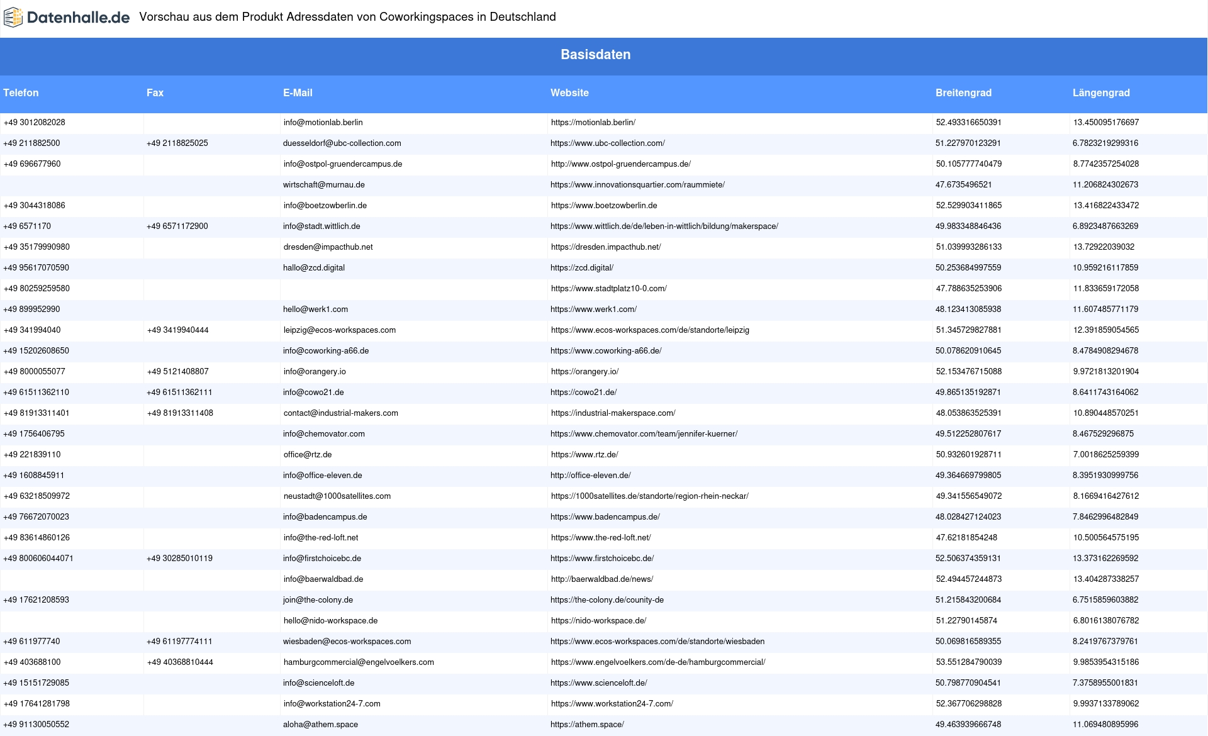The height and width of the screenshot is (736, 1208).
Task: Select fax number +49 3419940444
Action: click(x=178, y=330)
